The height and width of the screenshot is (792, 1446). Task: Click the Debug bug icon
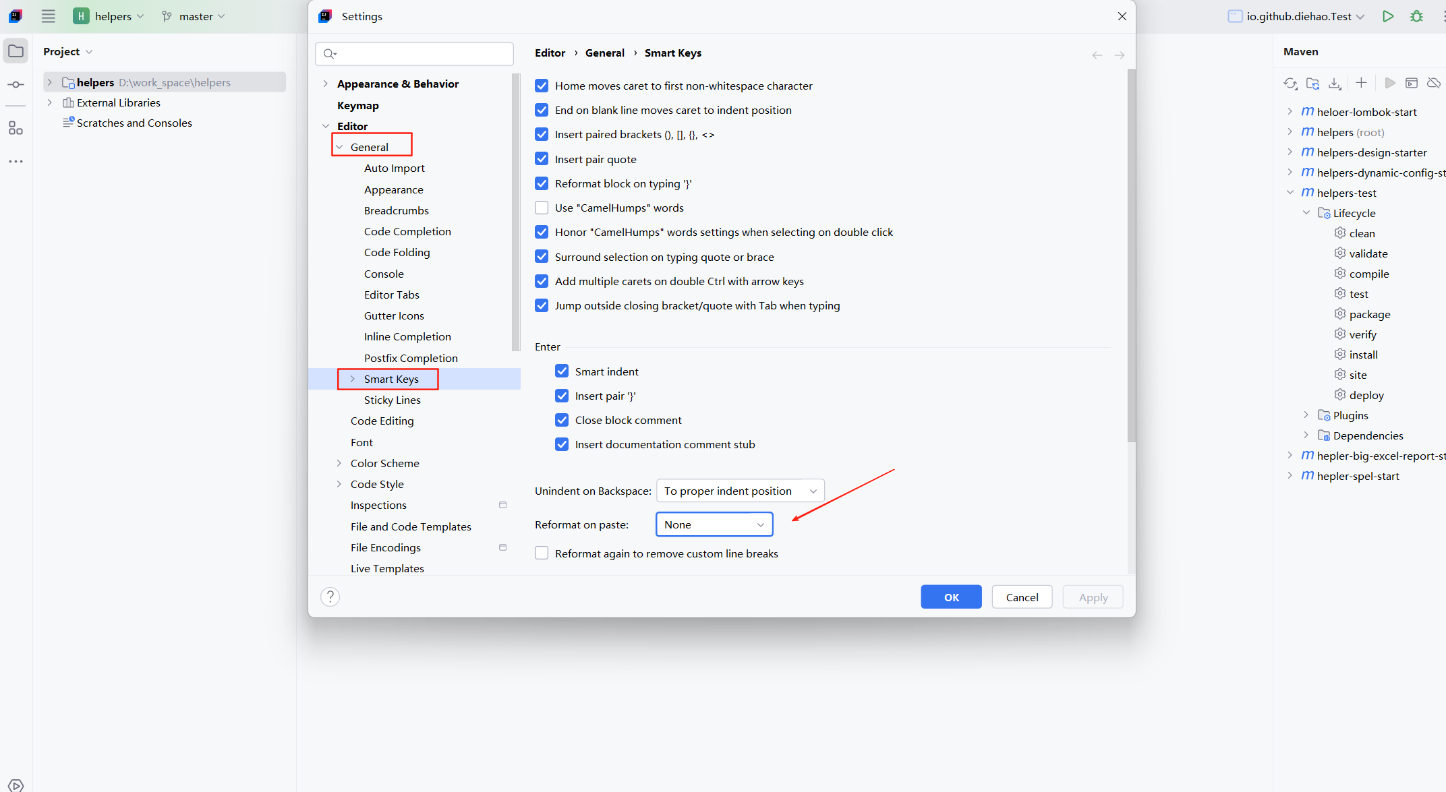coord(1416,16)
